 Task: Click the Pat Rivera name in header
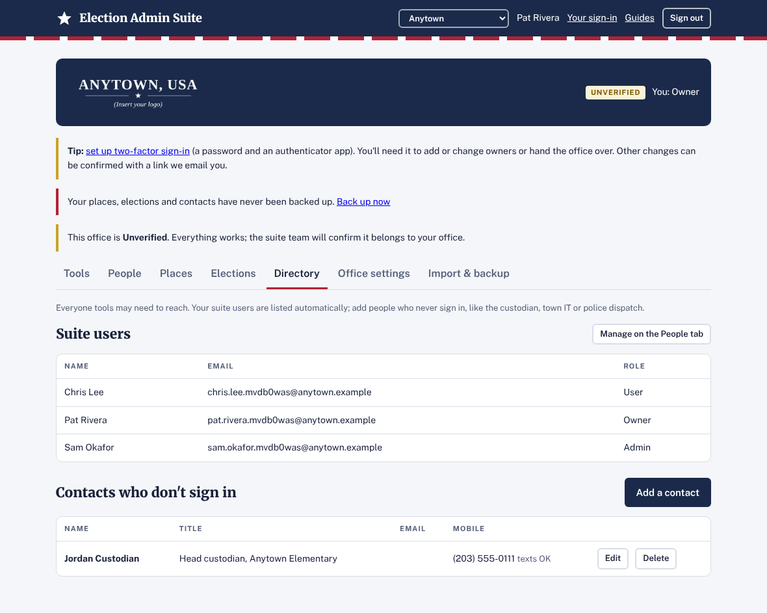[538, 18]
